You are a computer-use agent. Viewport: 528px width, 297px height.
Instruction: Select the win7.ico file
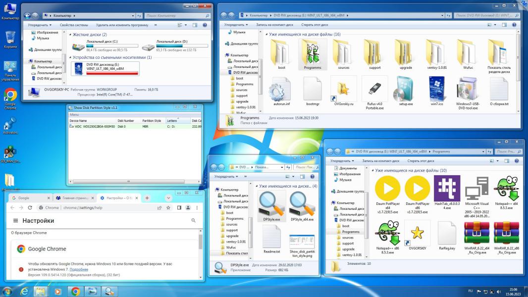tap(437, 91)
